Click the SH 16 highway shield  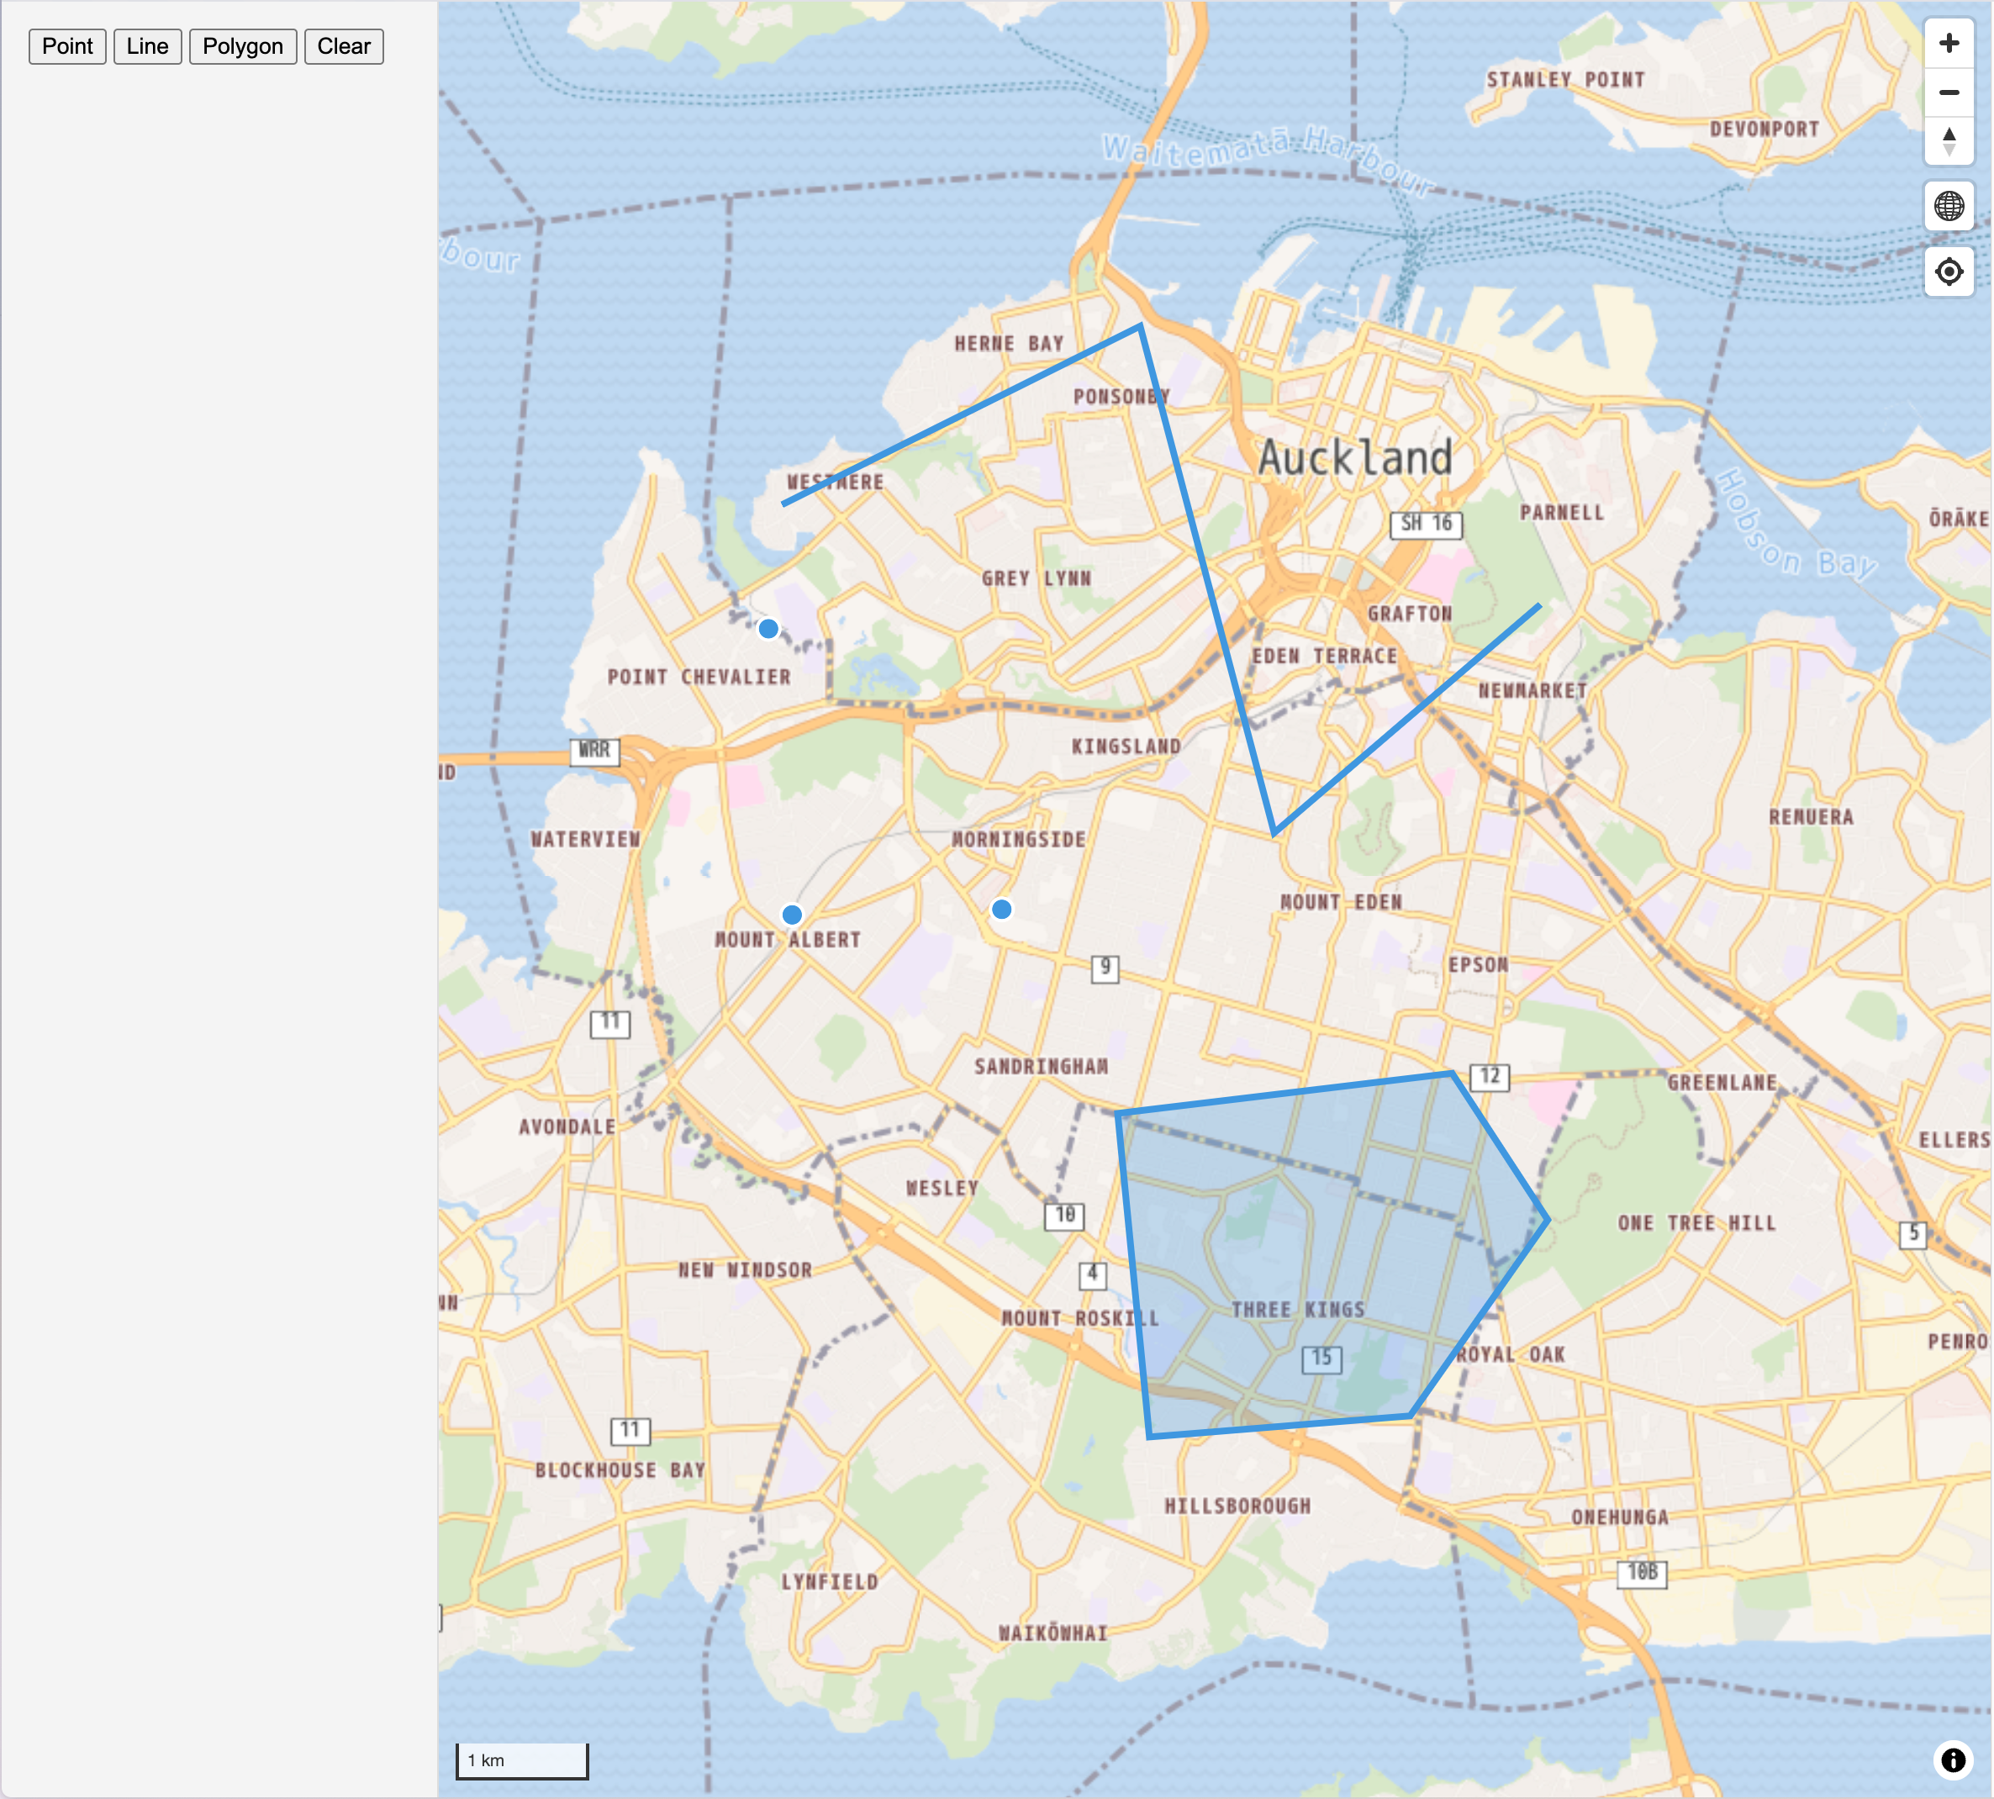[1426, 524]
